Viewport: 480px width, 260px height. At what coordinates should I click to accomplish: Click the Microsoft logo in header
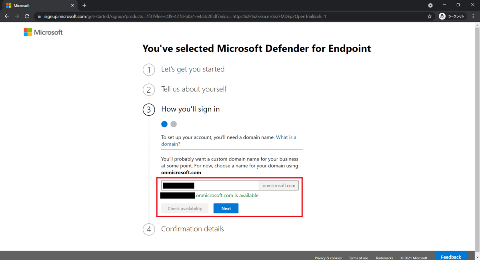[x=43, y=32]
